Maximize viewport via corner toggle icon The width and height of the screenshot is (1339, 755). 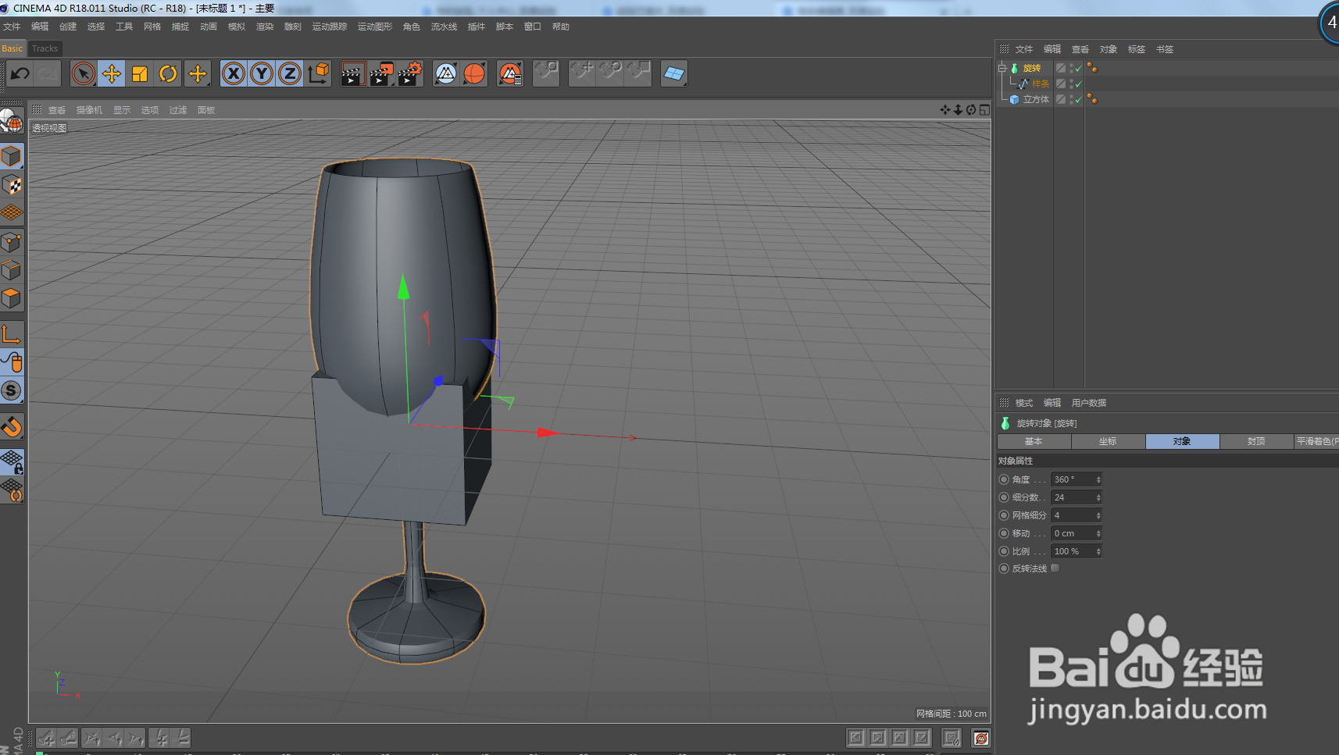pos(984,110)
